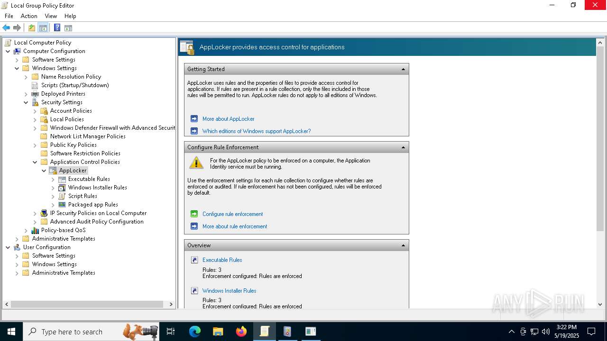Select Local Computer Policy root node

point(43,43)
